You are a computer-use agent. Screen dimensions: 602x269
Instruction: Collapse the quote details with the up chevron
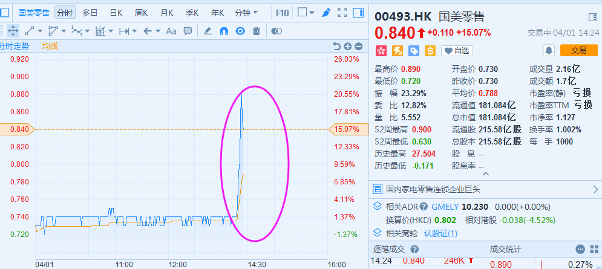click(485, 174)
